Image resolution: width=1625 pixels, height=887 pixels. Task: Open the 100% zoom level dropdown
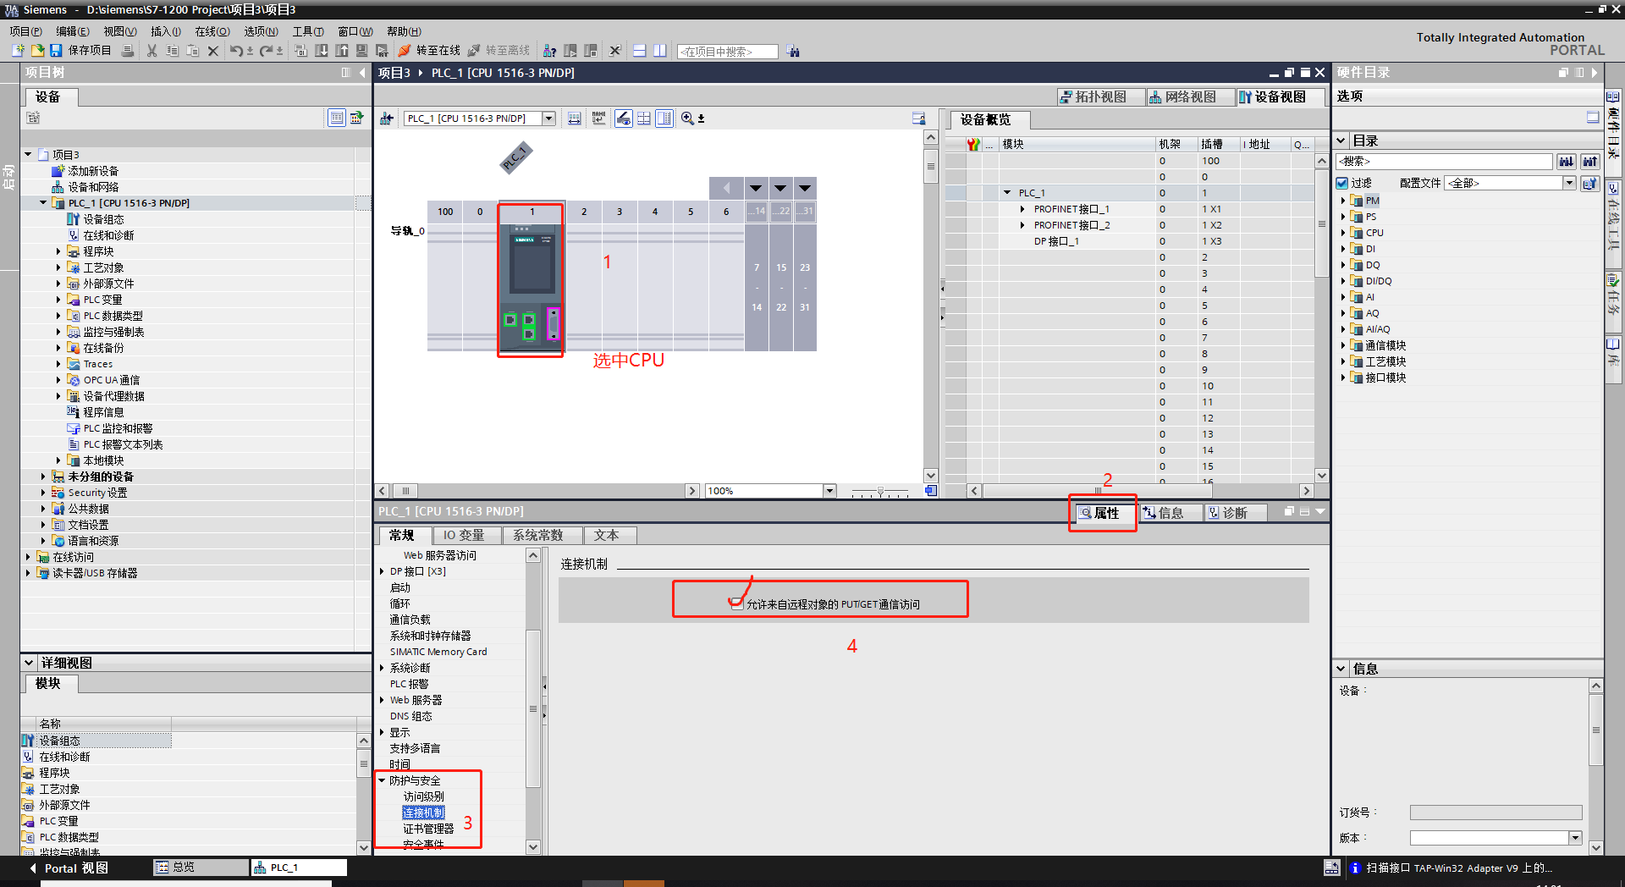(x=829, y=491)
